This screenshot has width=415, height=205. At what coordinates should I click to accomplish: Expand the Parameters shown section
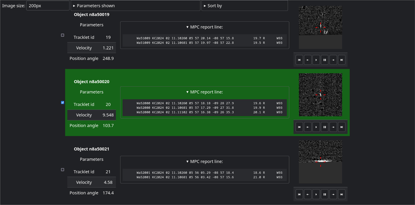[x=136, y=6]
